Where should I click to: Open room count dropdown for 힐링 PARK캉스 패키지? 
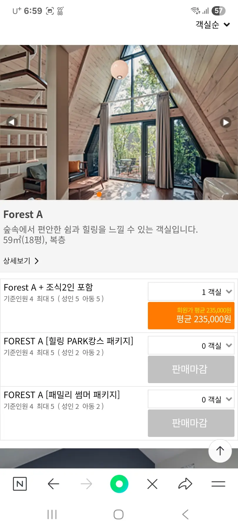pyautogui.click(x=191, y=346)
